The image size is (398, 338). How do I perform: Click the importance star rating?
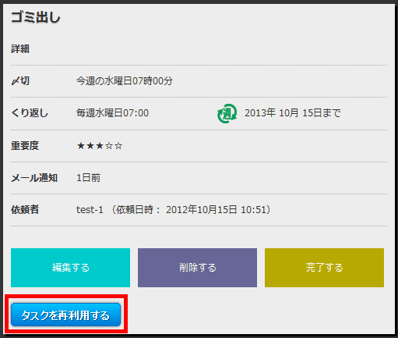[x=100, y=146]
